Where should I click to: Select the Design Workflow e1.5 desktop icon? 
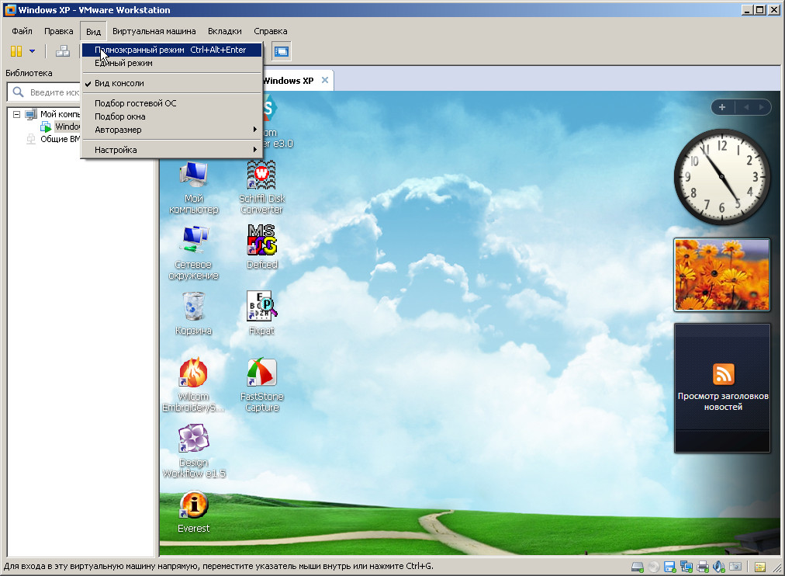pos(194,451)
